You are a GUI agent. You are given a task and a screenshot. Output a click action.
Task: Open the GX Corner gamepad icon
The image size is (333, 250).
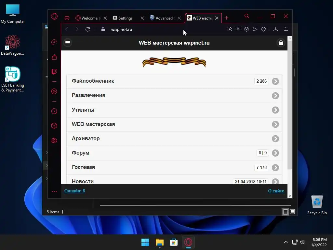[x=67, y=18]
